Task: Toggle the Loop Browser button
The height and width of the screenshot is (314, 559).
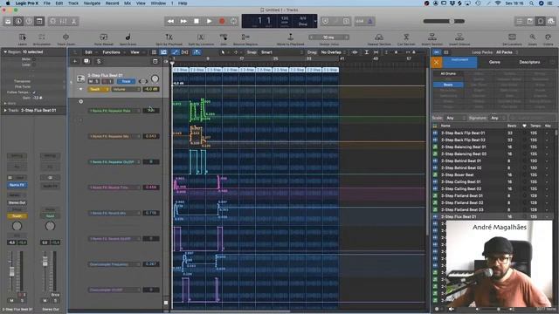Action: point(541,21)
